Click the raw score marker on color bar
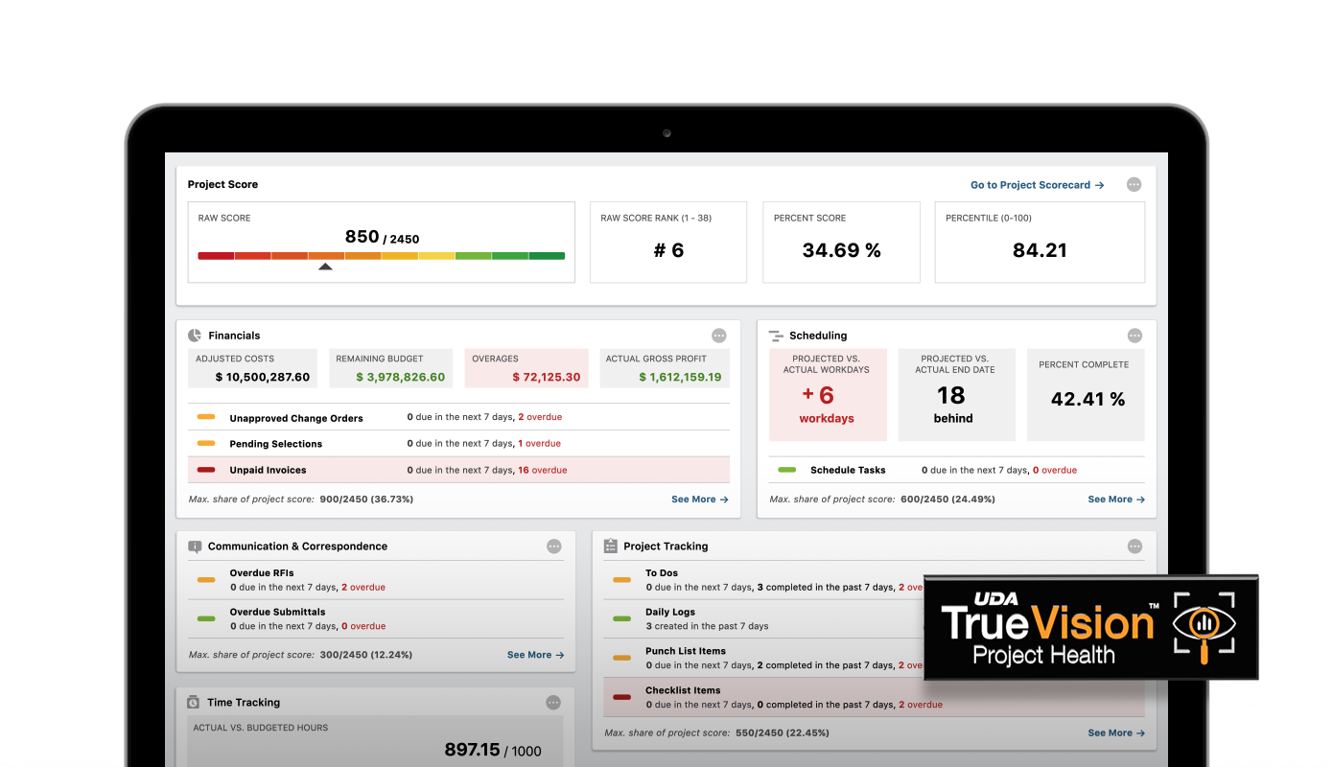 click(x=325, y=267)
